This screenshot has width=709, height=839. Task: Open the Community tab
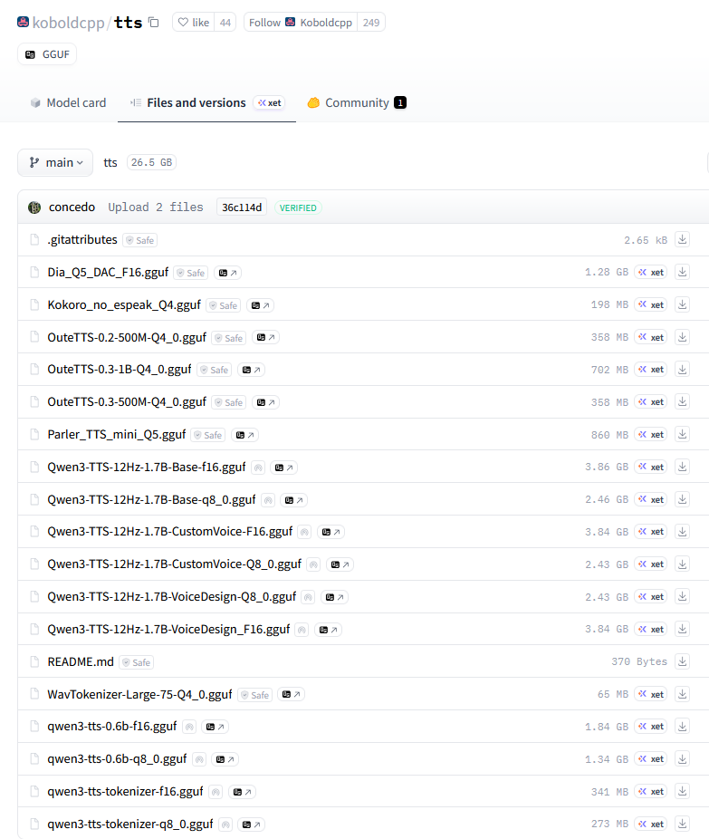pyautogui.click(x=357, y=102)
